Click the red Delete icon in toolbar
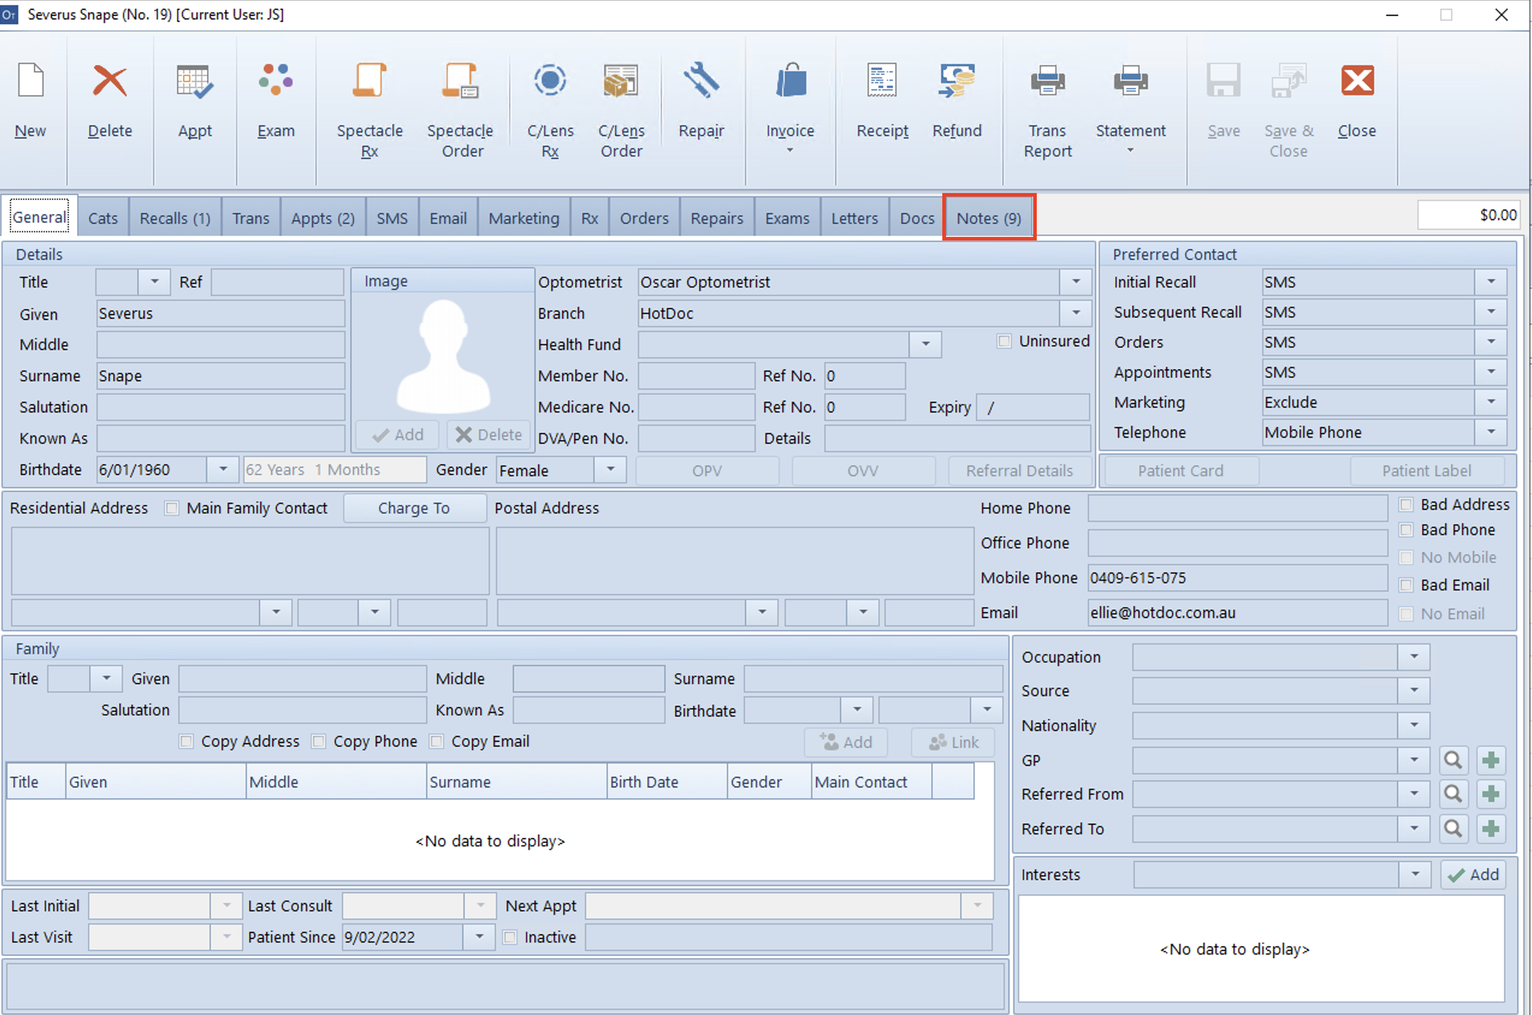The image size is (1532, 1015). pyautogui.click(x=110, y=81)
